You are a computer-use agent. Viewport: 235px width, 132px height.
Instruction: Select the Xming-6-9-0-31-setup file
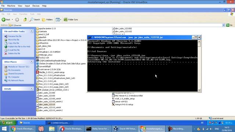(x=123, y=104)
